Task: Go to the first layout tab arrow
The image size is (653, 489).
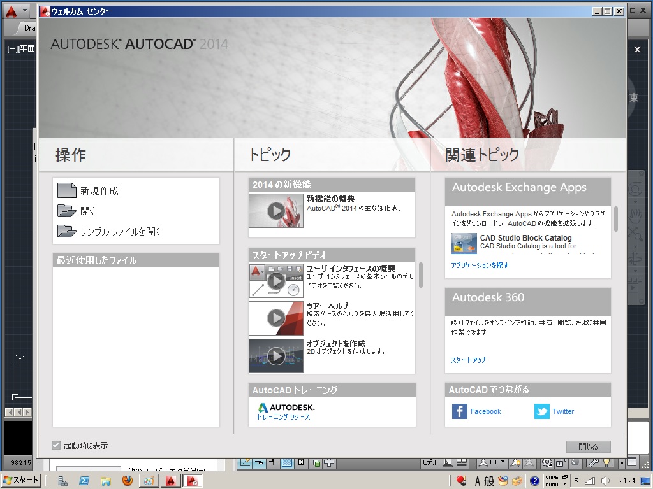Action: 9,412
